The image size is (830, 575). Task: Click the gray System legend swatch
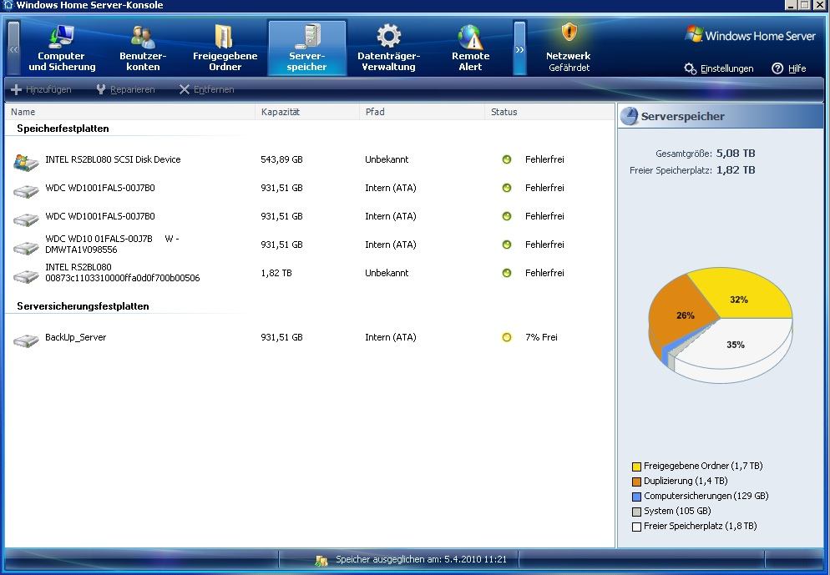tap(637, 512)
